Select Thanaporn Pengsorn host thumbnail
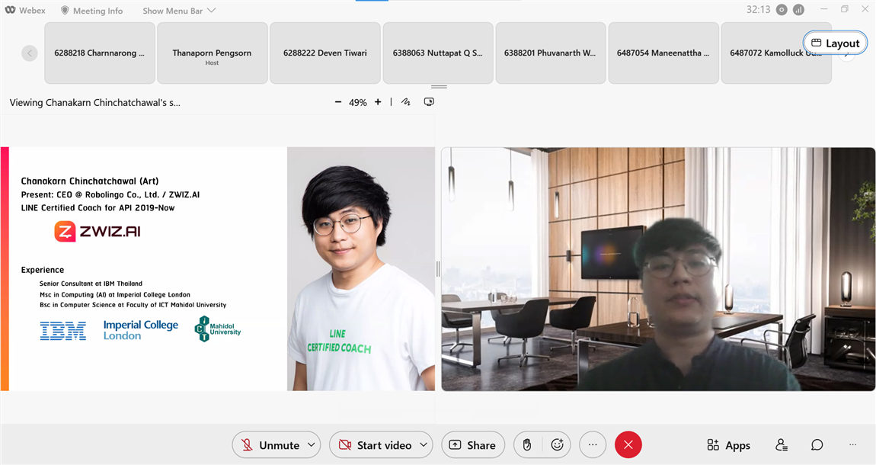876x465 pixels. (212, 53)
